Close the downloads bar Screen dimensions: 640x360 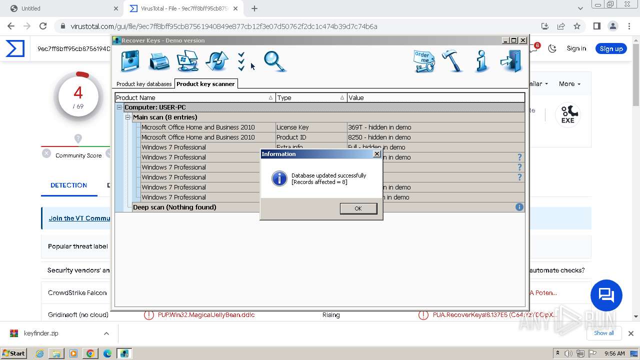pyautogui.click(x=631, y=333)
